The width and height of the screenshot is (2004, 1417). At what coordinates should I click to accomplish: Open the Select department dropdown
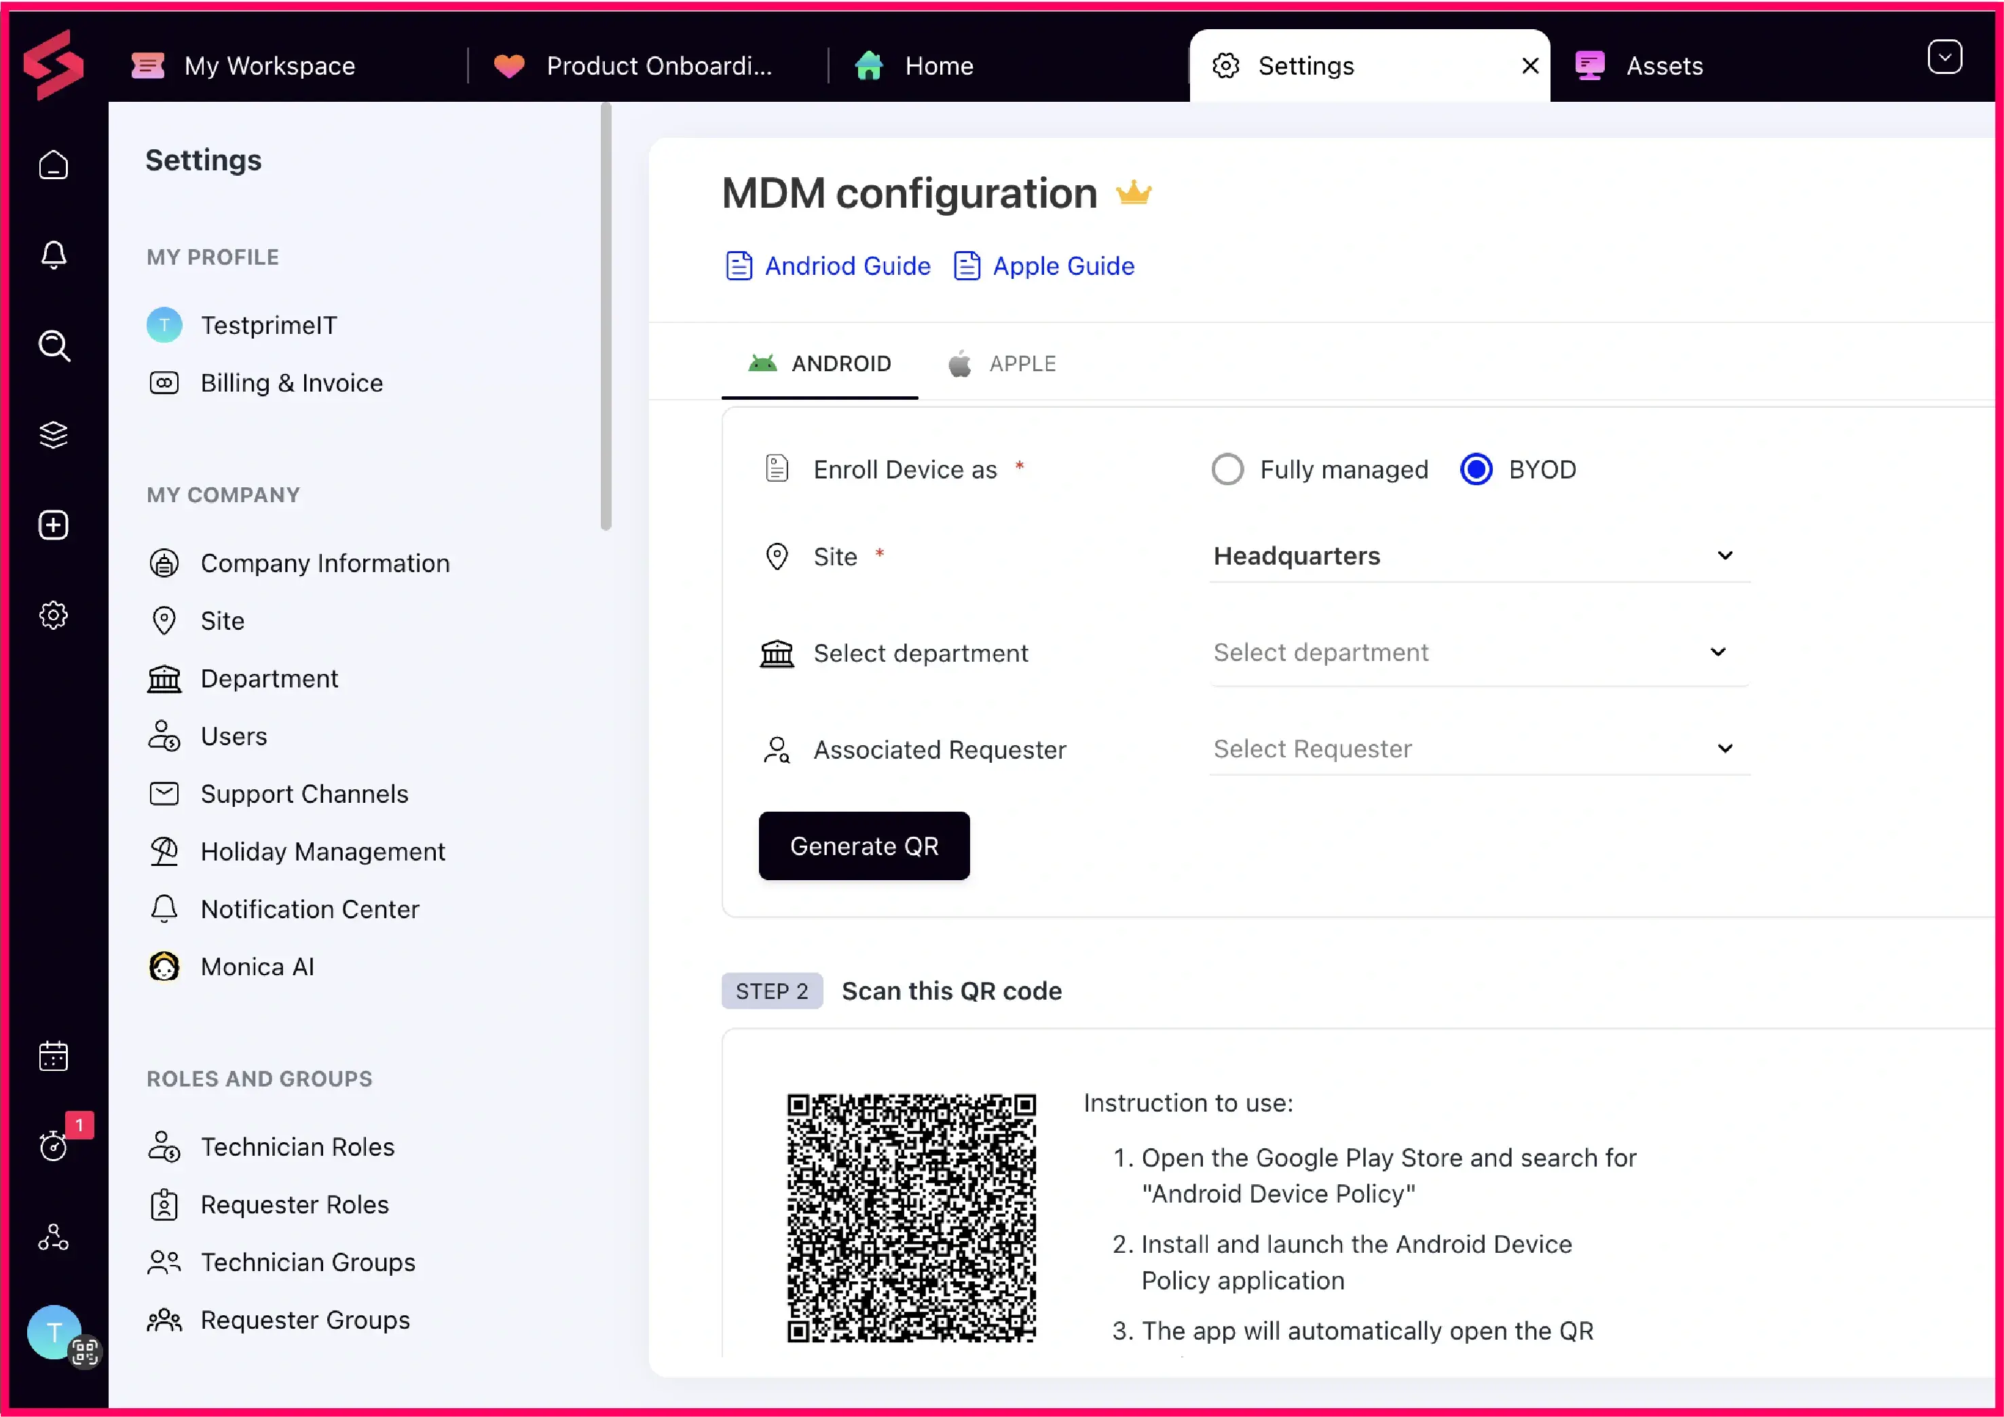tap(1479, 653)
